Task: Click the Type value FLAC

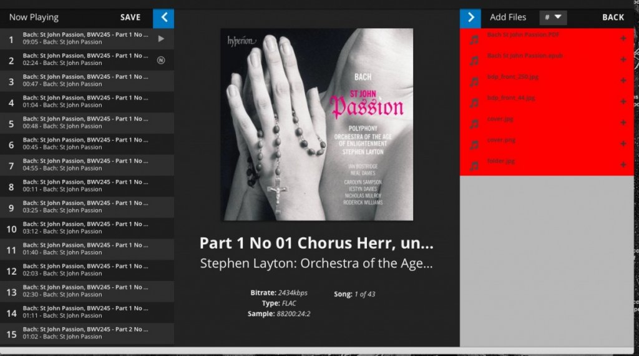Action: coord(289,304)
